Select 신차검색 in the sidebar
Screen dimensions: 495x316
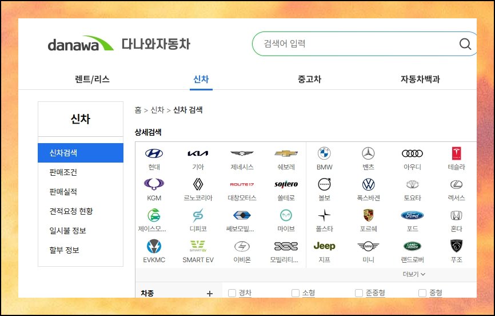[81, 153]
